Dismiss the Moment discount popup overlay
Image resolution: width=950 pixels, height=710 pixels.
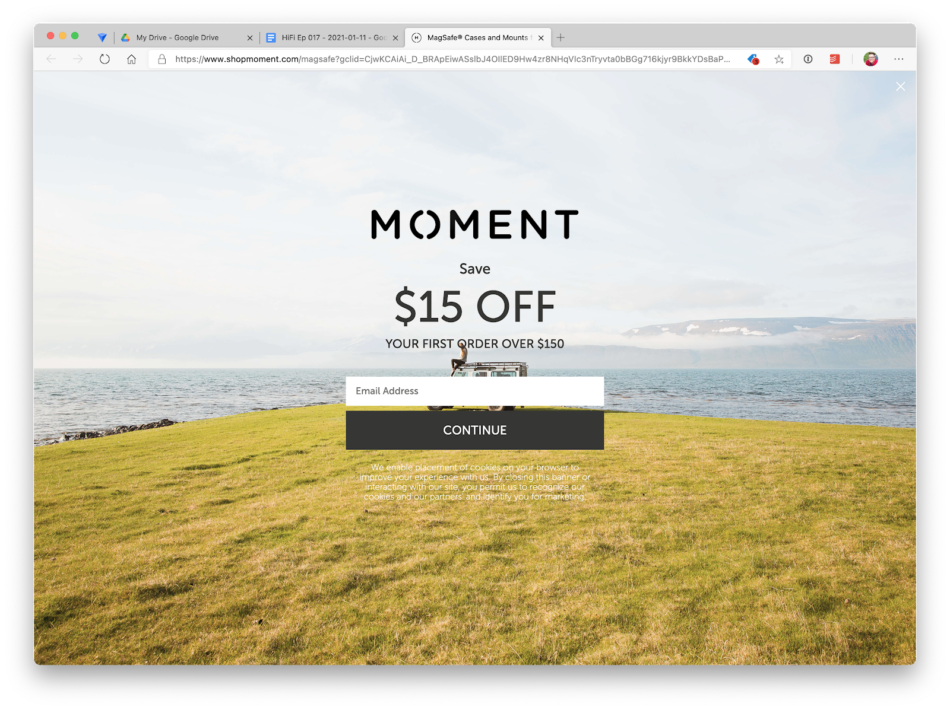coord(900,87)
